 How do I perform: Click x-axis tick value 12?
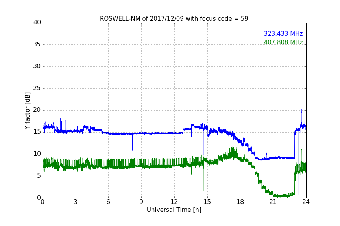click(x=174, y=202)
